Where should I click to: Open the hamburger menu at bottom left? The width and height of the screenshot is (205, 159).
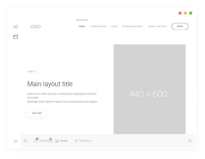coord(16,141)
